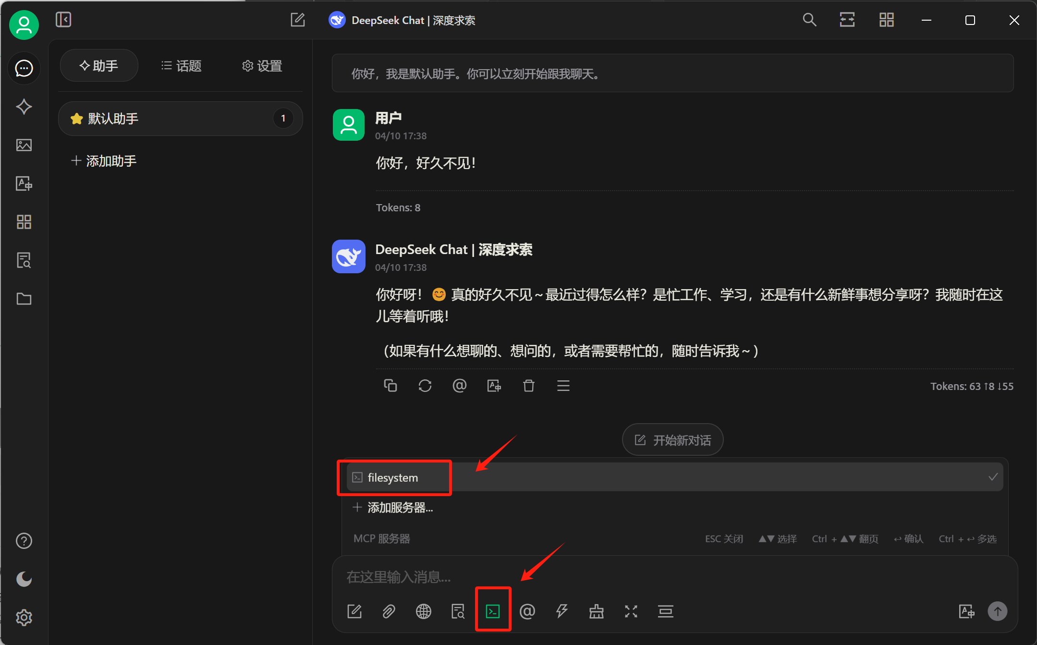Expand the input box with the fullscreen icon
Viewport: 1037px width, 645px height.
click(x=631, y=611)
